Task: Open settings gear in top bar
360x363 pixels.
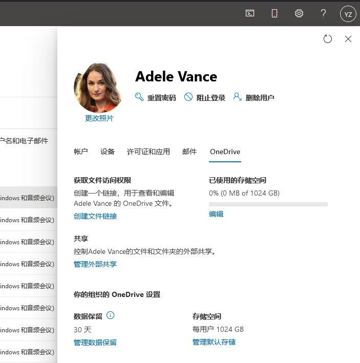Action: coord(299,14)
